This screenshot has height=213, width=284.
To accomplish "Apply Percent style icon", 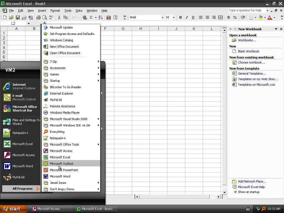I will coord(235,17).
